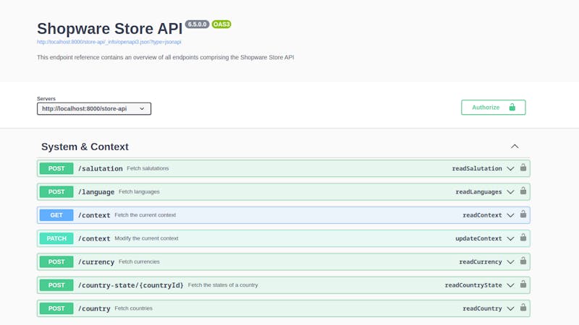579x325 pixels.
Task: Click the /country-state/{countryId} path text
Action: (x=131, y=285)
